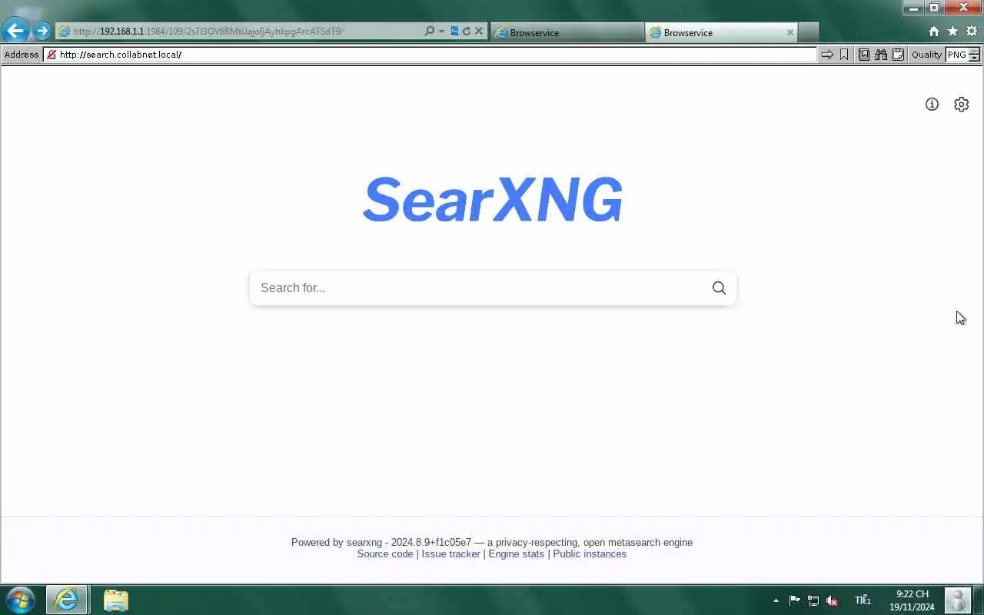Minimize the Internet Explorer window
This screenshot has width=984, height=615.
coord(913,8)
